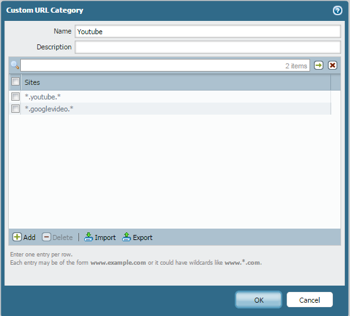This screenshot has width=350, height=316.
Task: Click the magnifier search icon
Action: (15, 65)
